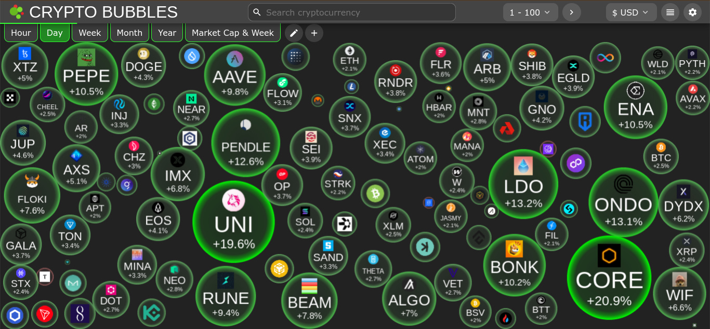
Task: Open the $ USD currency dropdown
Action: 631,12
